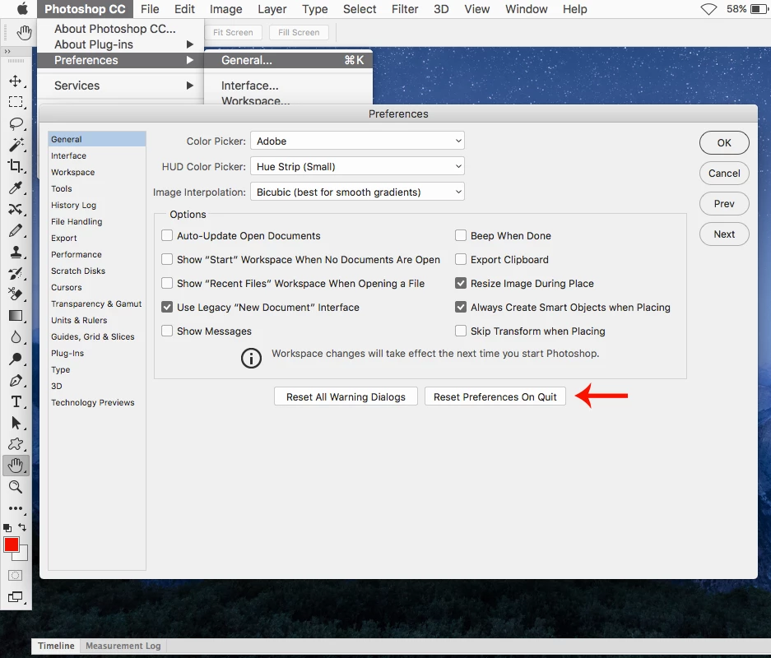The height and width of the screenshot is (658, 771).
Task: Select the Pen tool
Action: tap(16, 380)
